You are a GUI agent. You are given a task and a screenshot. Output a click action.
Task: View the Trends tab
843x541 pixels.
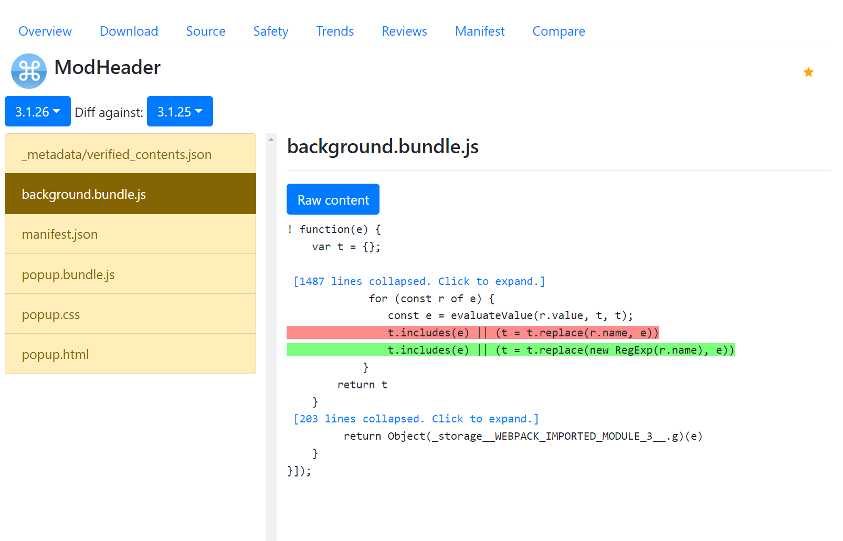pos(335,31)
